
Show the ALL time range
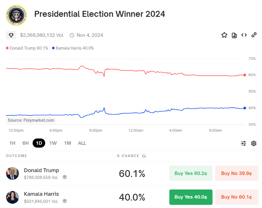click(x=82, y=143)
